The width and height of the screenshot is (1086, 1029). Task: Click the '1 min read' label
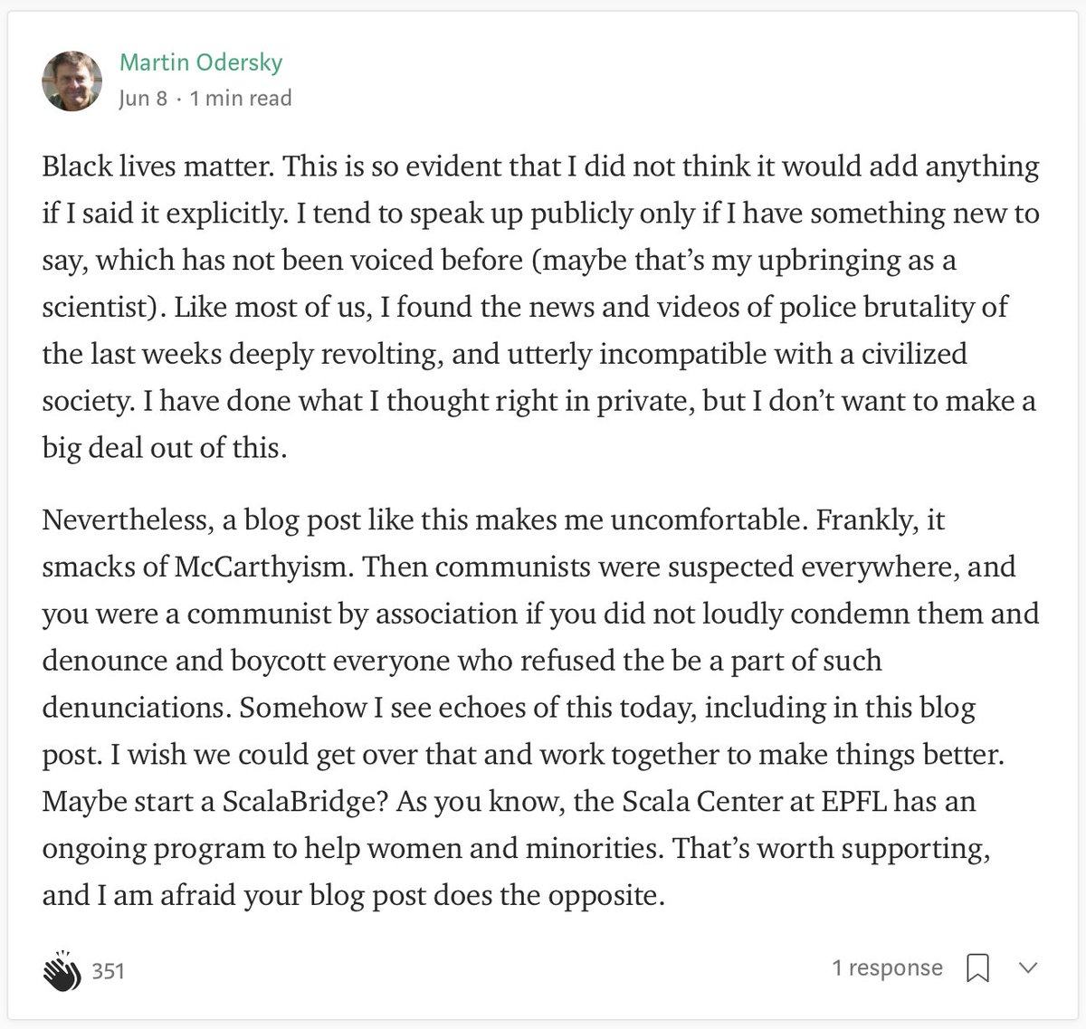(x=241, y=98)
